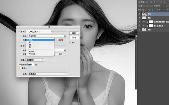Image resolution: width=169 pixels, height=105 pixels.
Task: Click the lock transparent pixels icon
Action: (143, 10)
